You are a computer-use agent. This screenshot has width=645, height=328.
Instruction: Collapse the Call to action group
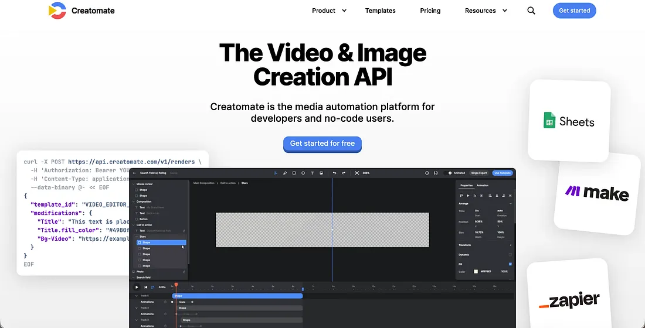[134, 225]
